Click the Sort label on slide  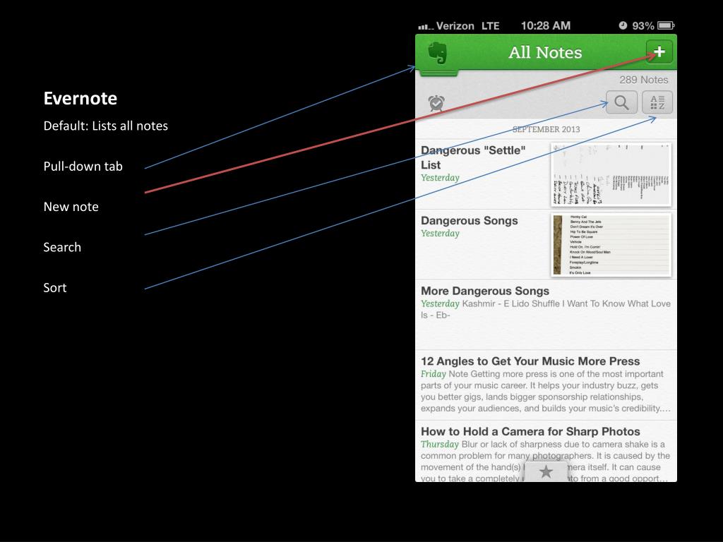[55, 288]
